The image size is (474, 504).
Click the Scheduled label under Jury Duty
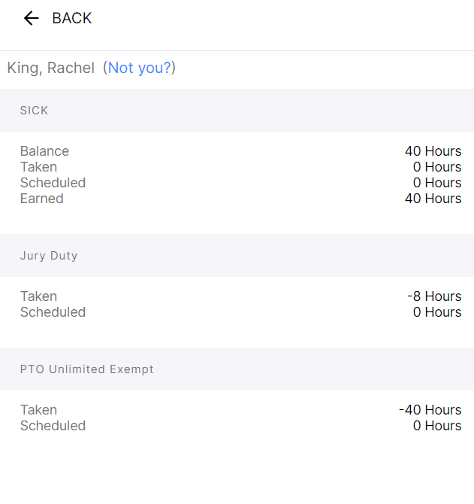[x=53, y=312]
